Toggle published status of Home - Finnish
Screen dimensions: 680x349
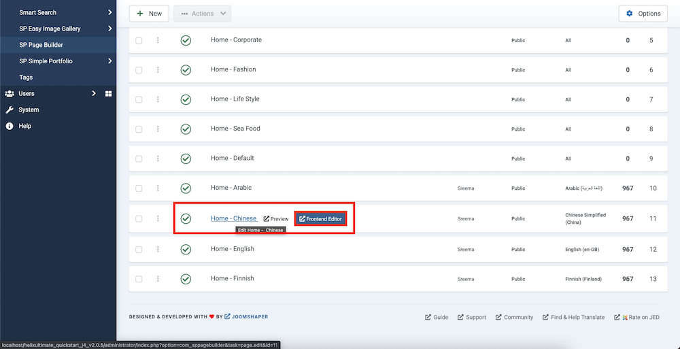click(186, 279)
